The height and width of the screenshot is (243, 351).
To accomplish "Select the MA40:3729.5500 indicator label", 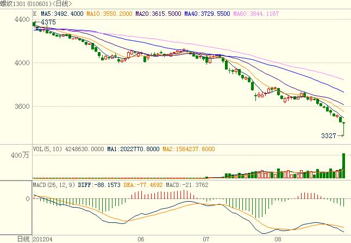I will click(207, 14).
